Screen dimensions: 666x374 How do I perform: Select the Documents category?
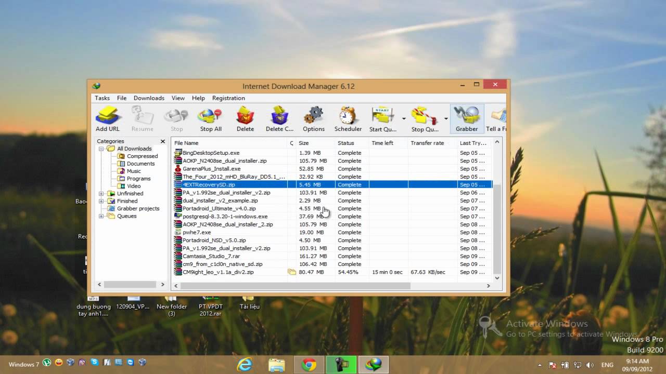[x=140, y=164]
